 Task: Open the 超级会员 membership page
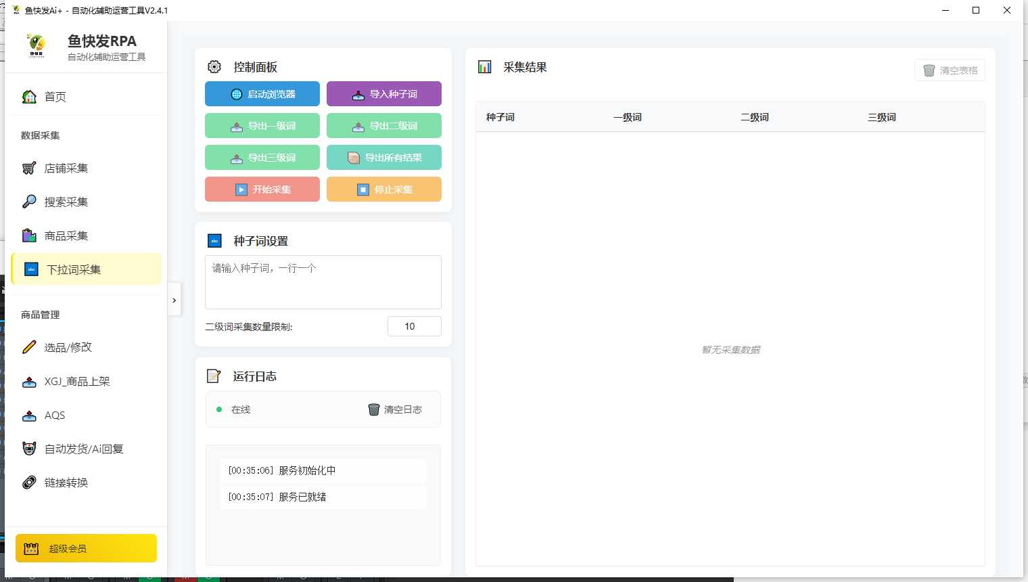86,548
